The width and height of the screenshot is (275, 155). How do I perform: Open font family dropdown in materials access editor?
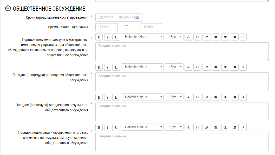[142, 37]
